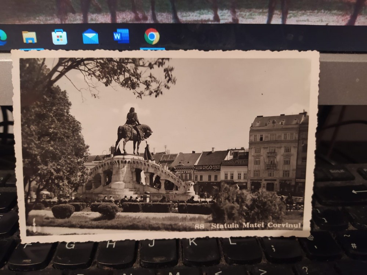Open the Mail app envelope icon

(x=90, y=37)
